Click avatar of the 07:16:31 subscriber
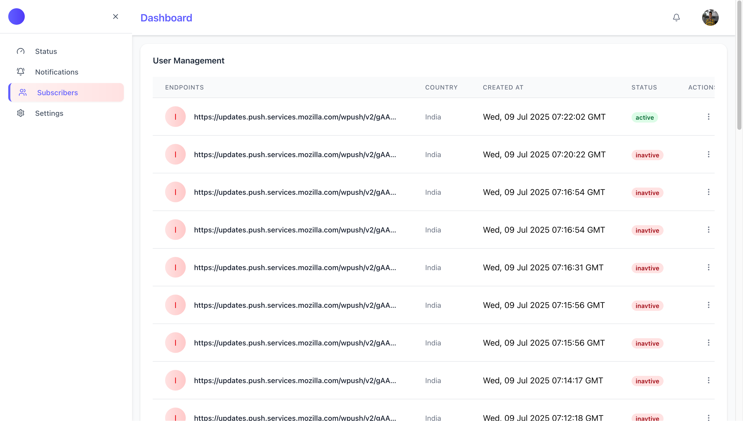This screenshot has height=421, width=743. [175, 268]
